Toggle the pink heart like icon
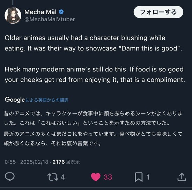This screenshot has height=190, width=192. tap(96, 177)
